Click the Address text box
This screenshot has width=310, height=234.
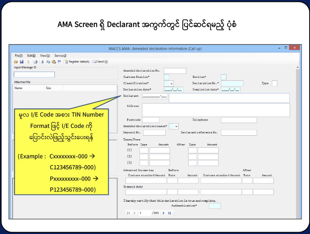pyautogui.click(x=216, y=110)
